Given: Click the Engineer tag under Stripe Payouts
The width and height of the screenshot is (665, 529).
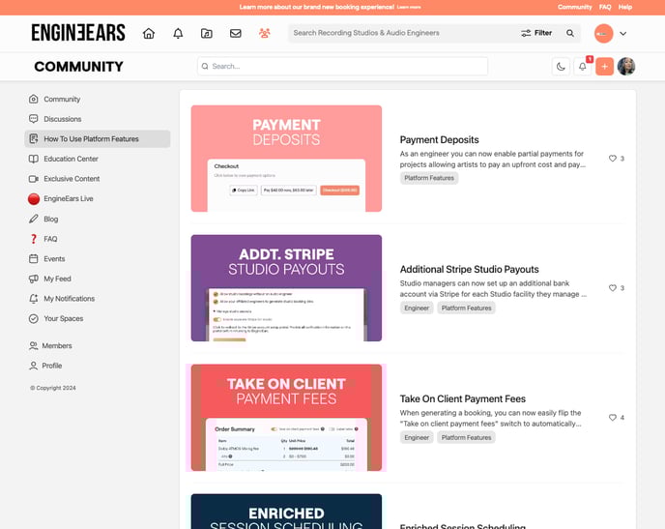Looking at the screenshot, I should [x=417, y=309].
